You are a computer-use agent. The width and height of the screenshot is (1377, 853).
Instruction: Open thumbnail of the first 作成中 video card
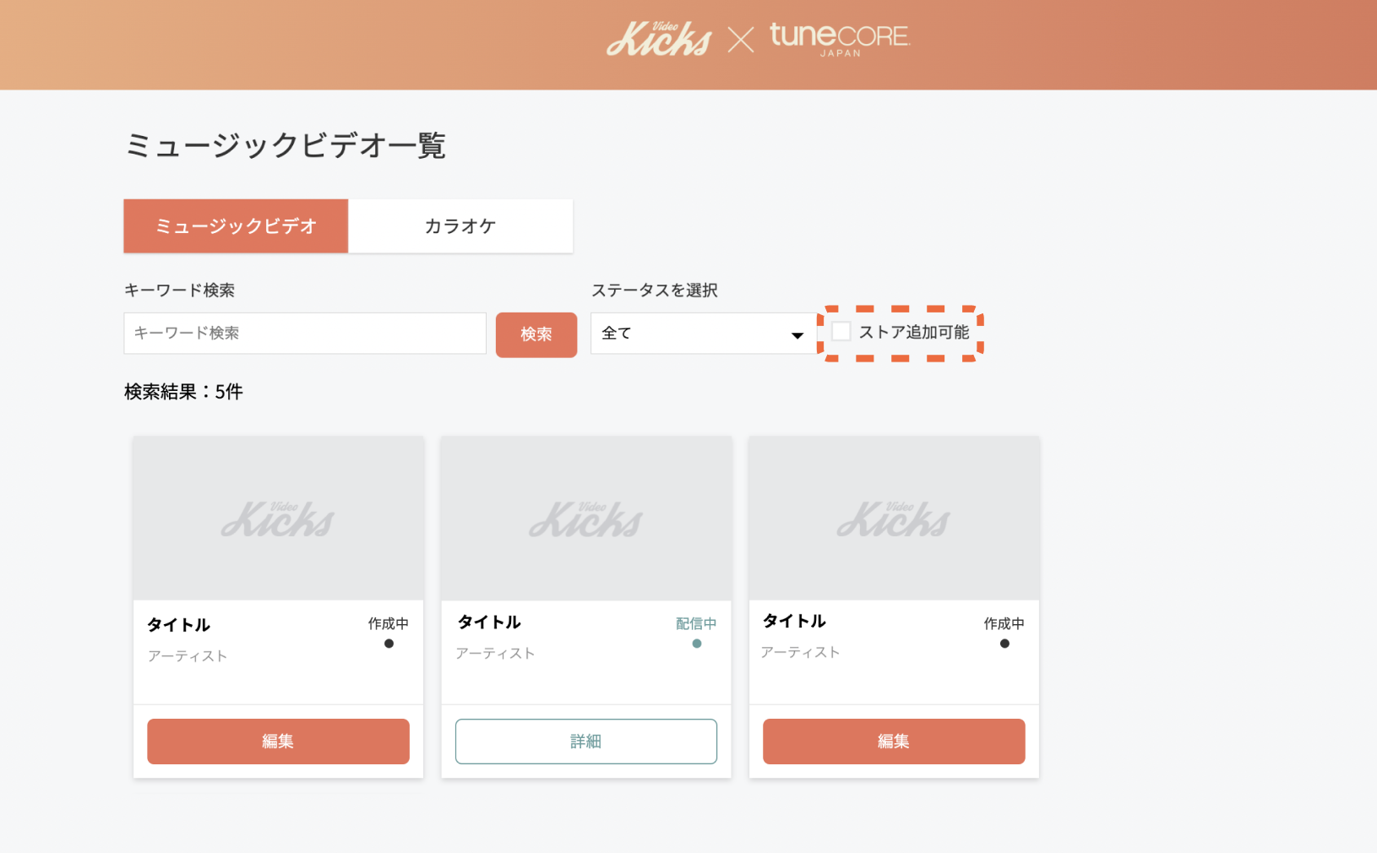point(278,519)
